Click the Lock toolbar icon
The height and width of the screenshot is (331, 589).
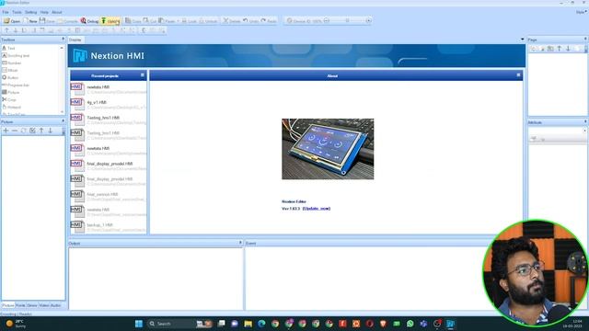click(x=189, y=21)
